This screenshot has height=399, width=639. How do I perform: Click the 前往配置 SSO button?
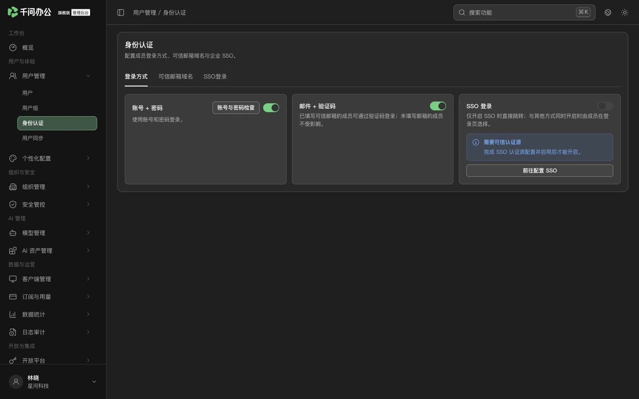click(540, 171)
